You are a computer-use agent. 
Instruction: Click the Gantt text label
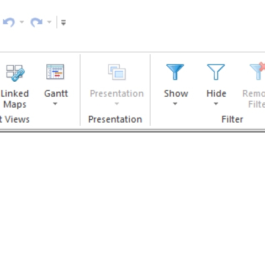[56, 93]
